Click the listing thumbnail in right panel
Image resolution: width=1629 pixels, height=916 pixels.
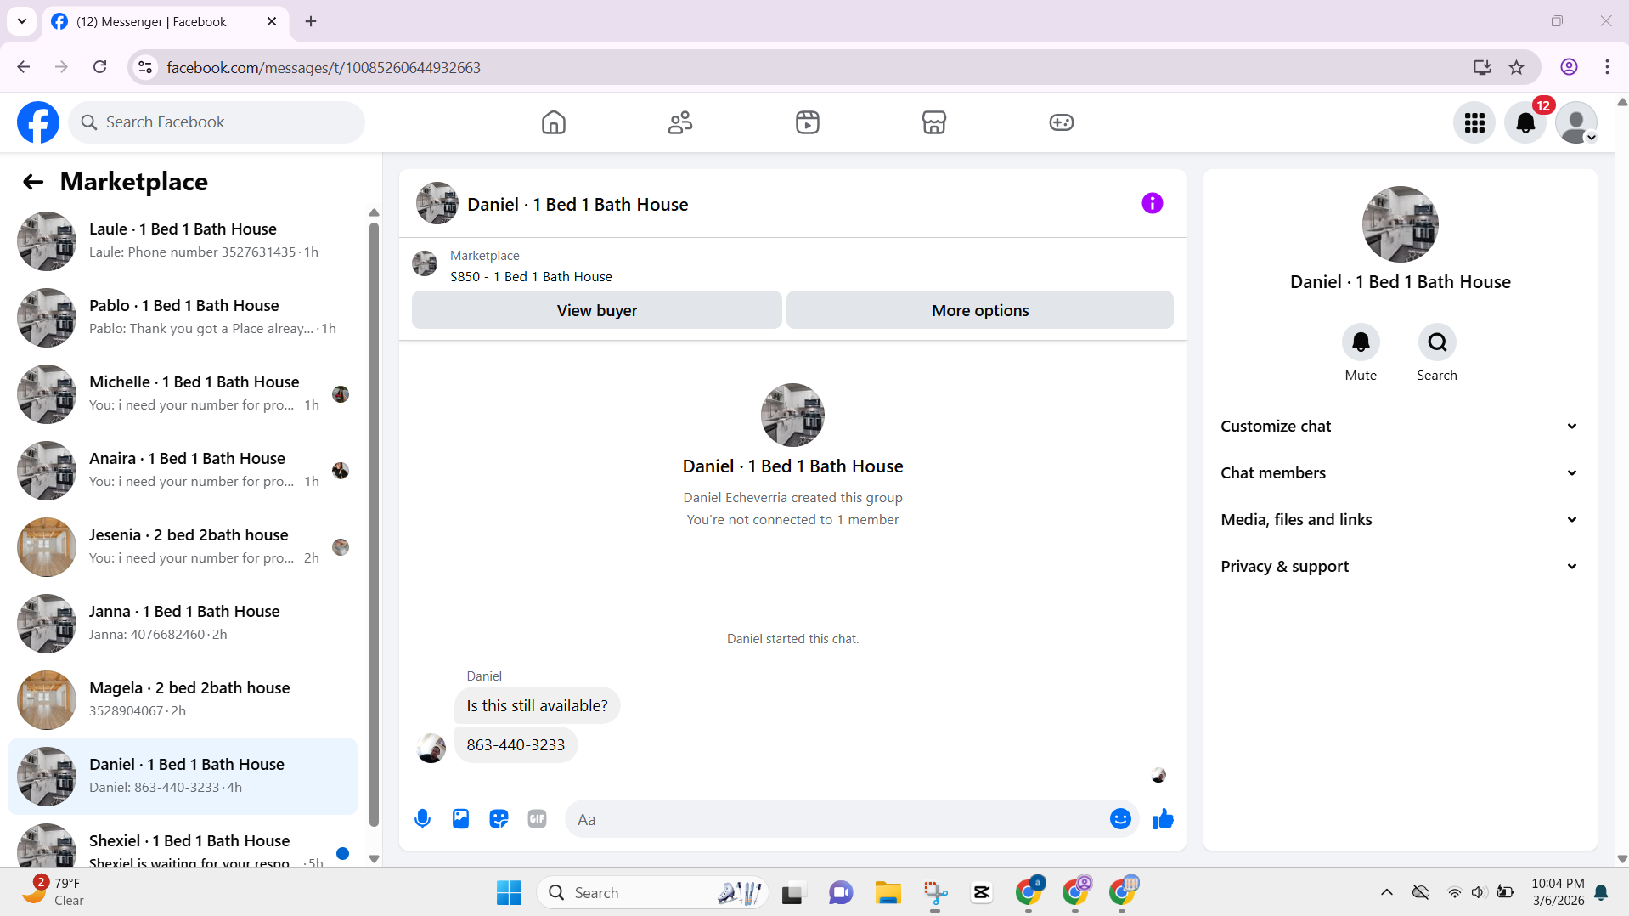(1400, 224)
